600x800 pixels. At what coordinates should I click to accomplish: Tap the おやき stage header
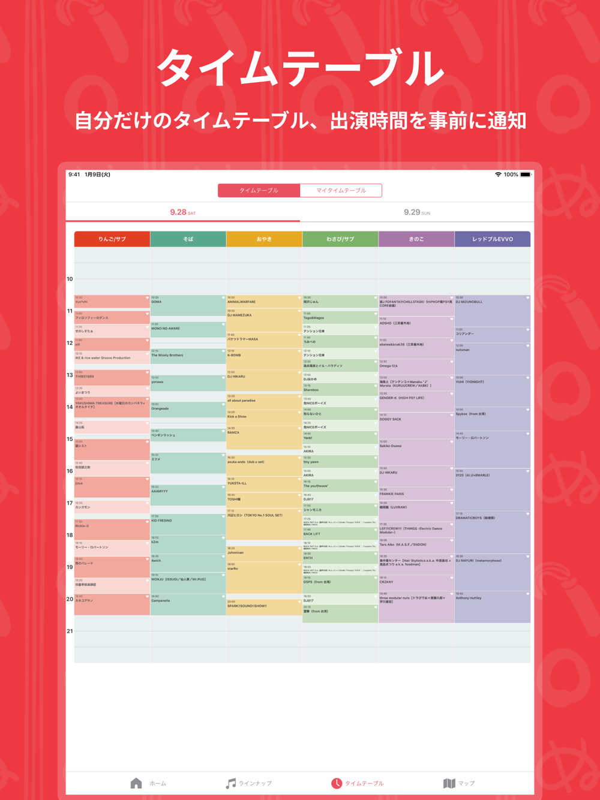pos(265,239)
